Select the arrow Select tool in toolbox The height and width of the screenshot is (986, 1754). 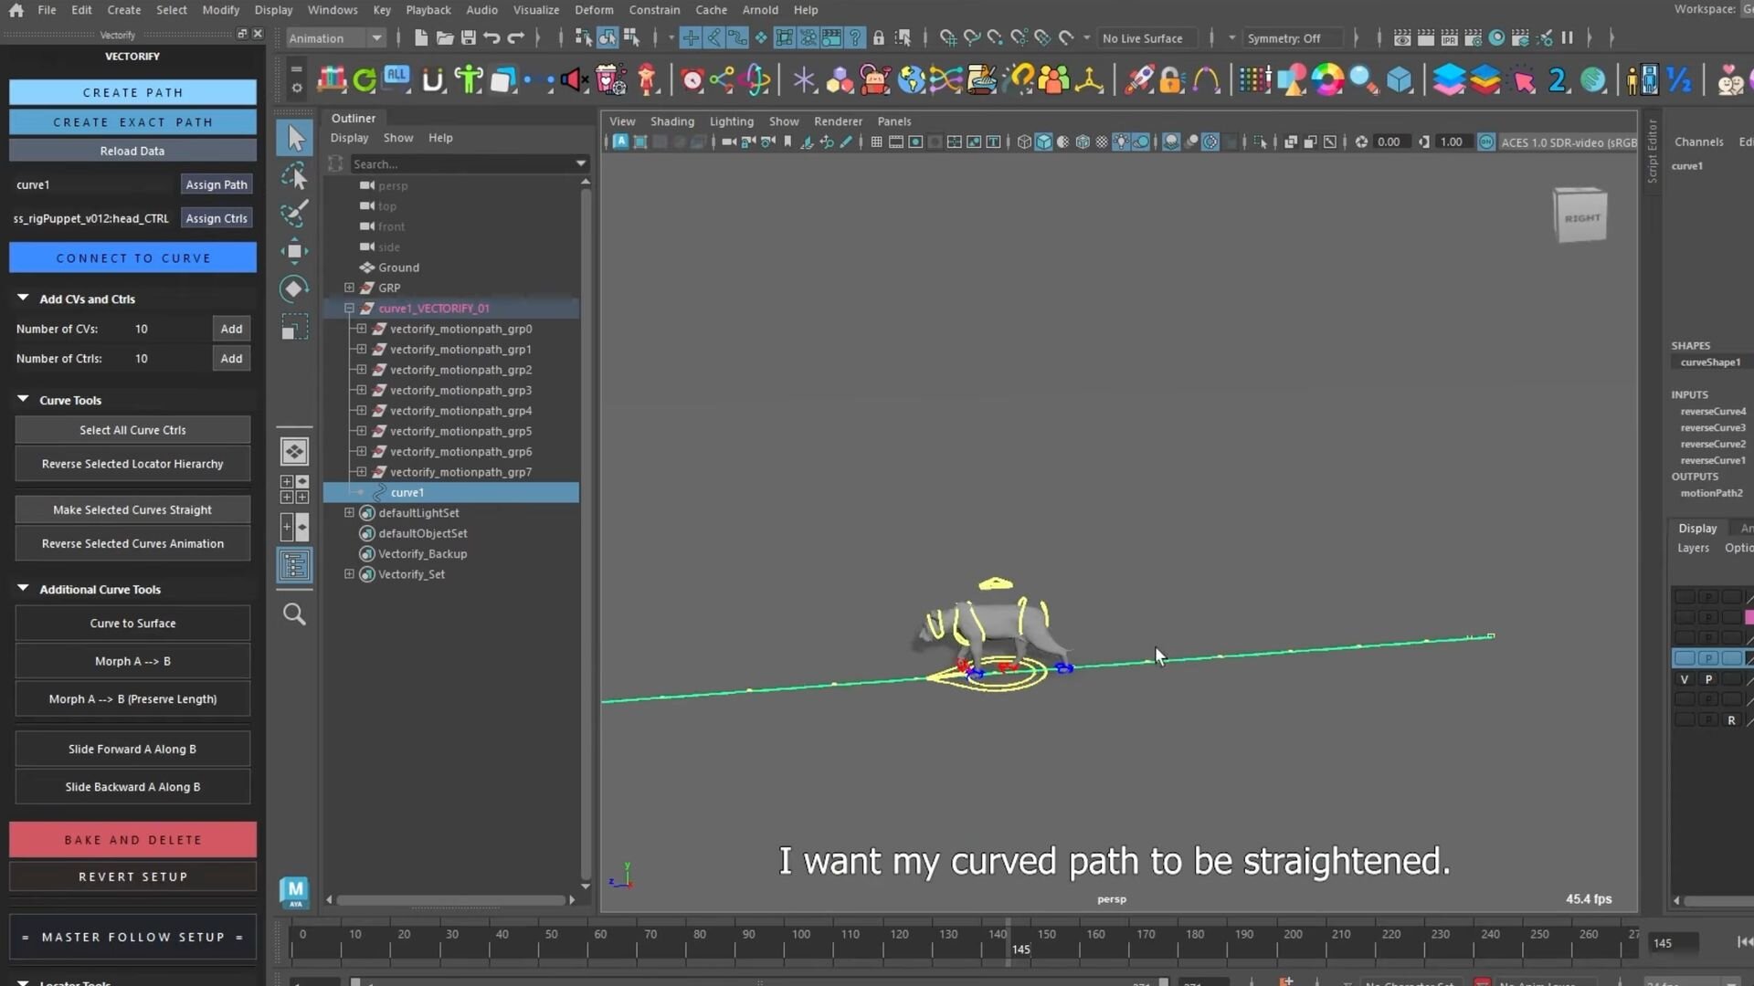[x=295, y=138]
